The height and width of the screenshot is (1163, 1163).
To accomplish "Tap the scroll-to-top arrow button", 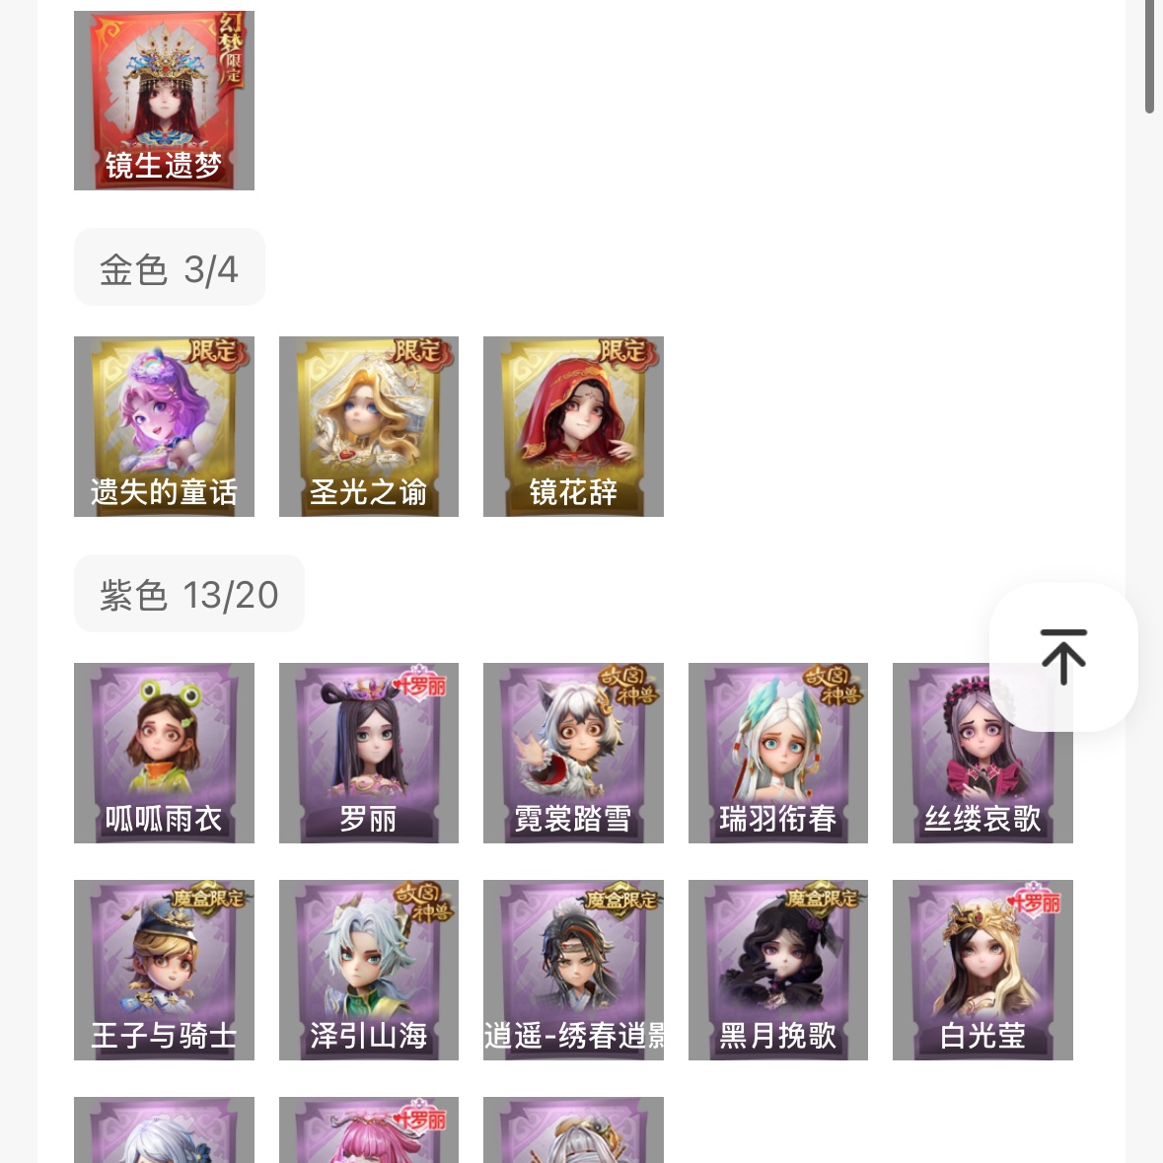I will (1062, 657).
